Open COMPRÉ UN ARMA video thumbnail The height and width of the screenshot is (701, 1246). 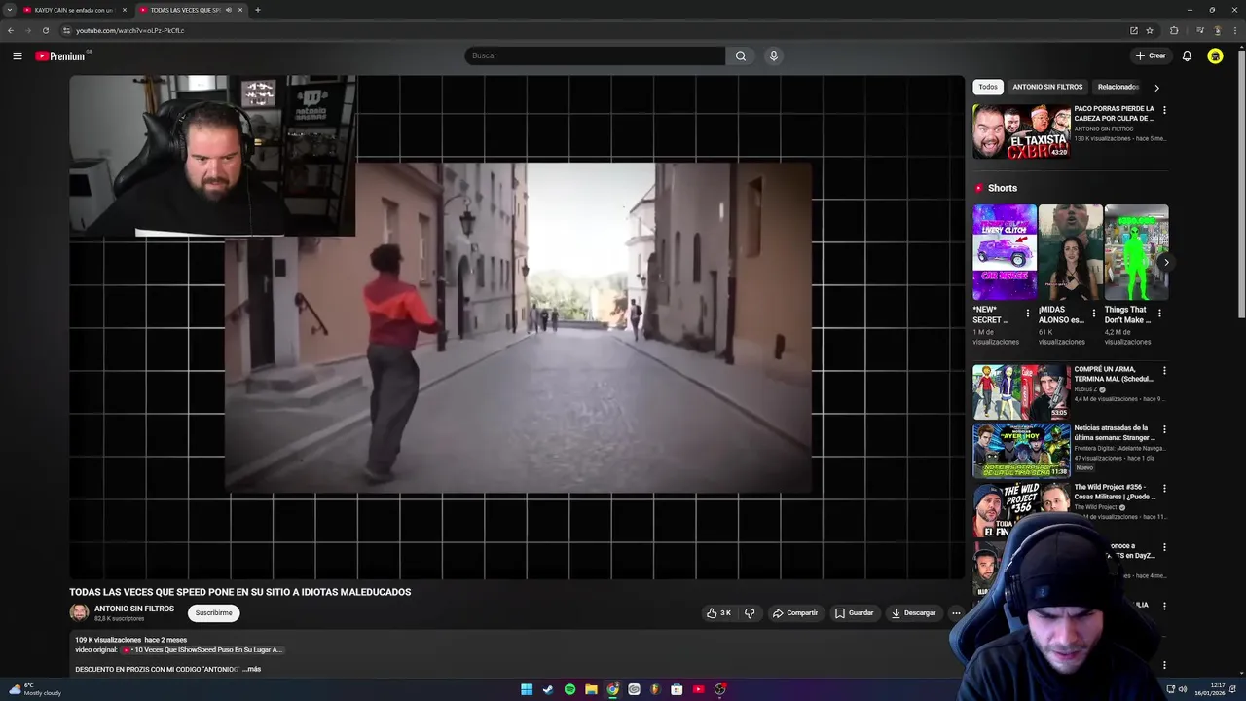tap(1021, 391)
